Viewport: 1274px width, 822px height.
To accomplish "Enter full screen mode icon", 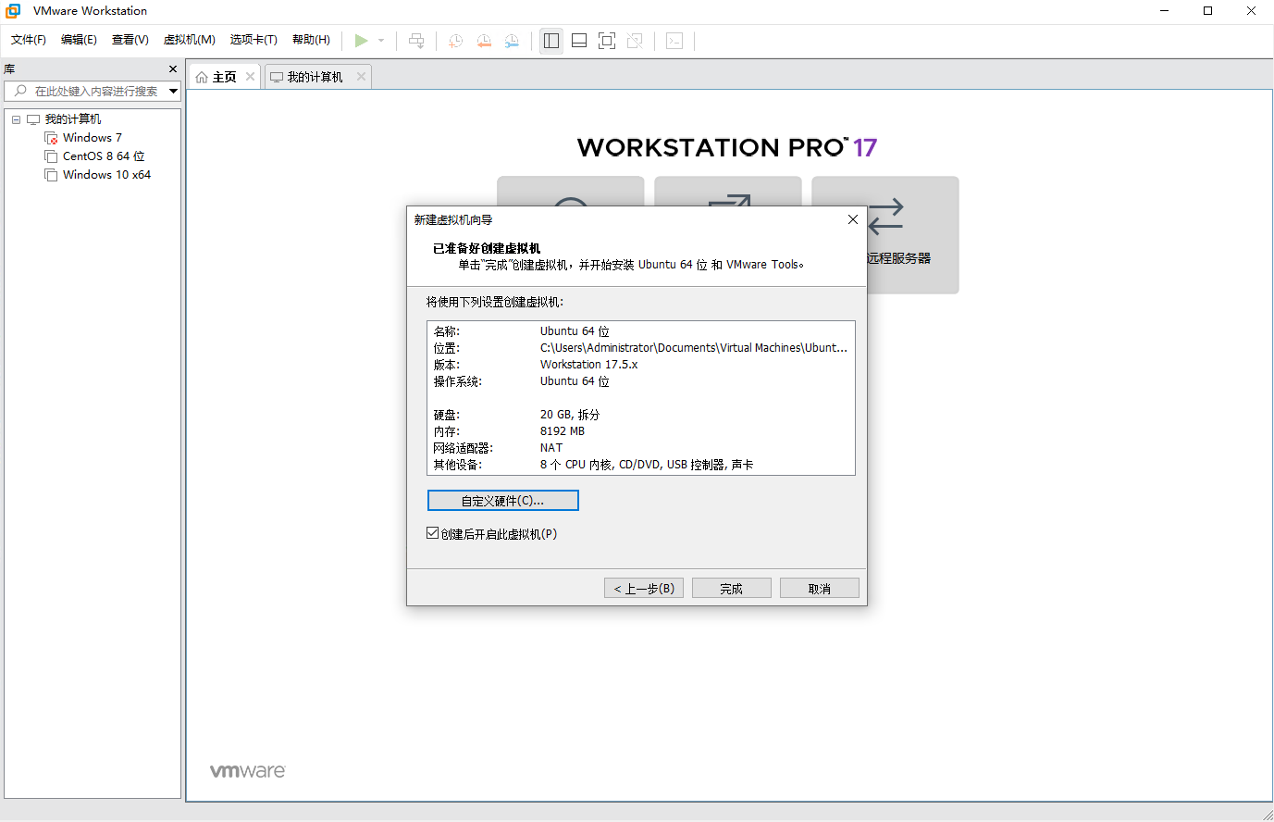I will pos(607,41).
